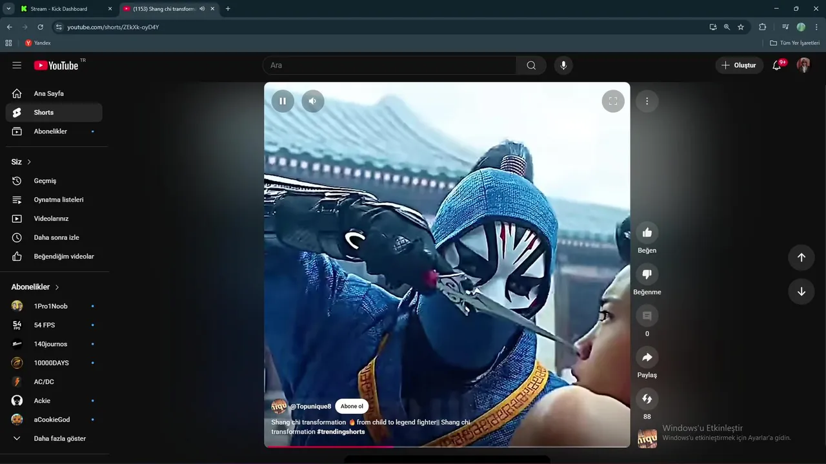
Task: Go back in the browser
Action: click(9, 27)
